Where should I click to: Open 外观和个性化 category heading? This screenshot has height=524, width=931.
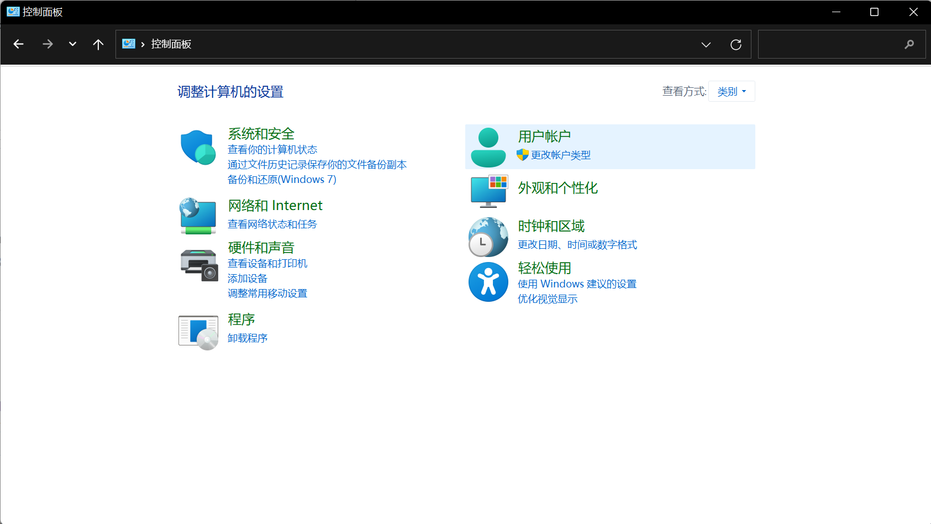(558, 188)
